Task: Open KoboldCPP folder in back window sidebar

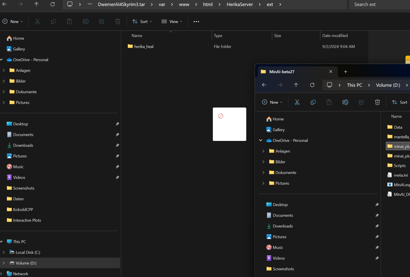Action: click(20, 210)
